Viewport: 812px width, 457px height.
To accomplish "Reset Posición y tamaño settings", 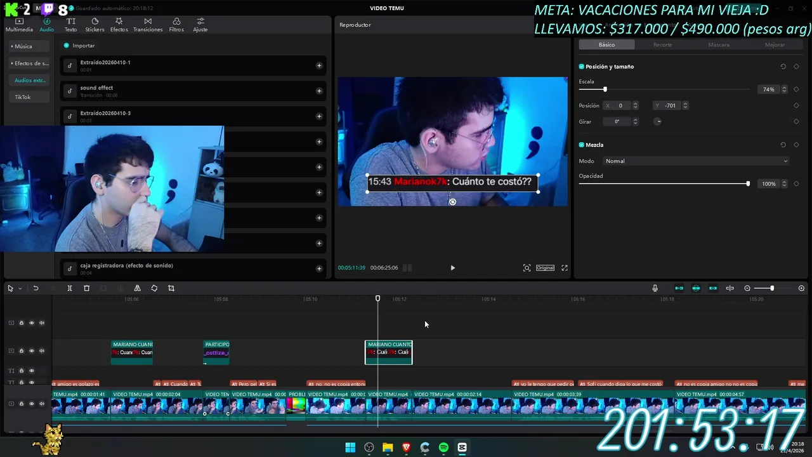I will pyautogui.click(x=783, y=67).
